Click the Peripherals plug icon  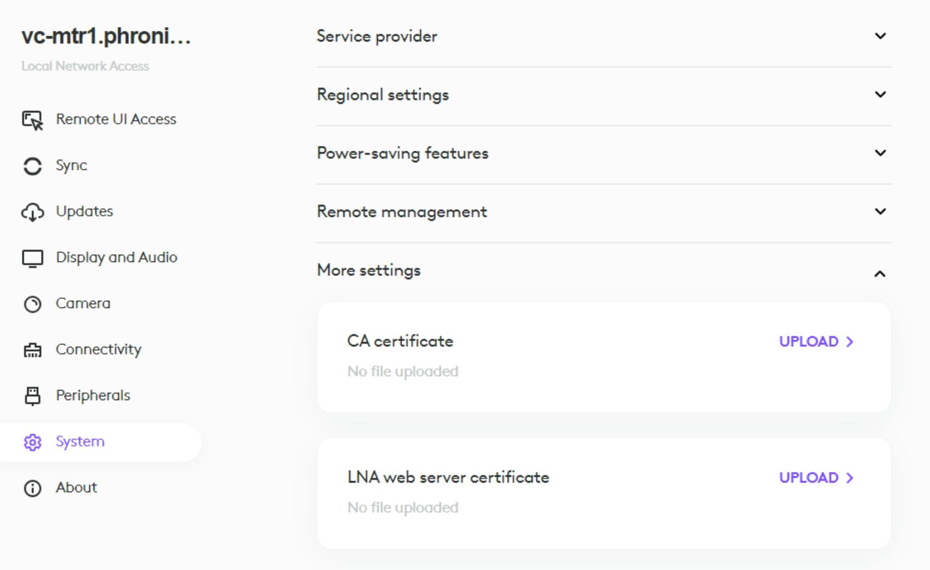[x=32, y=396]
